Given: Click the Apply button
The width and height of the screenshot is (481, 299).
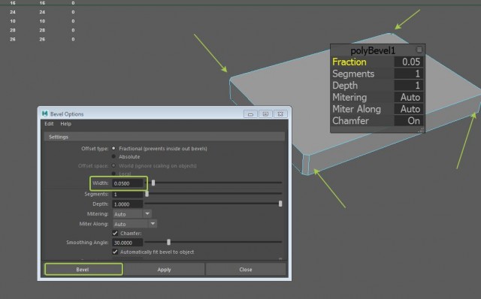Looking at the screenshot, I should coord(164,269).
